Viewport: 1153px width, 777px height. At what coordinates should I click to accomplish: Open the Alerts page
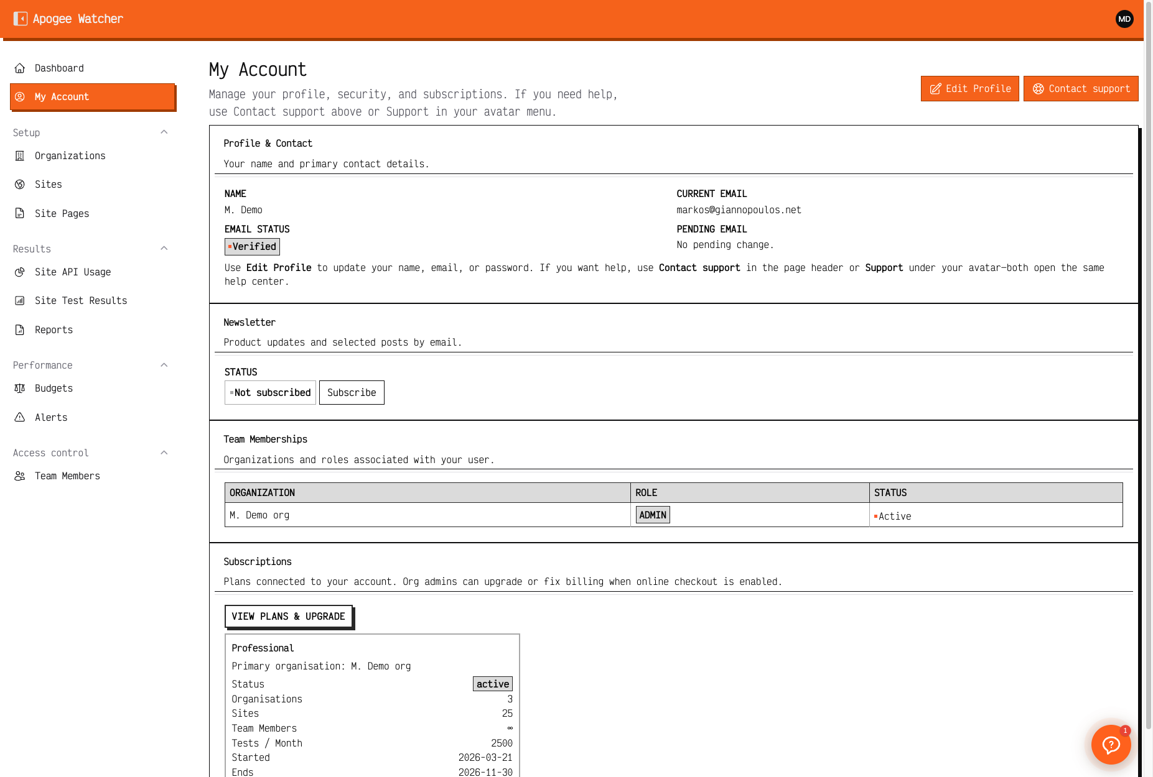click(x=92, y=417)
